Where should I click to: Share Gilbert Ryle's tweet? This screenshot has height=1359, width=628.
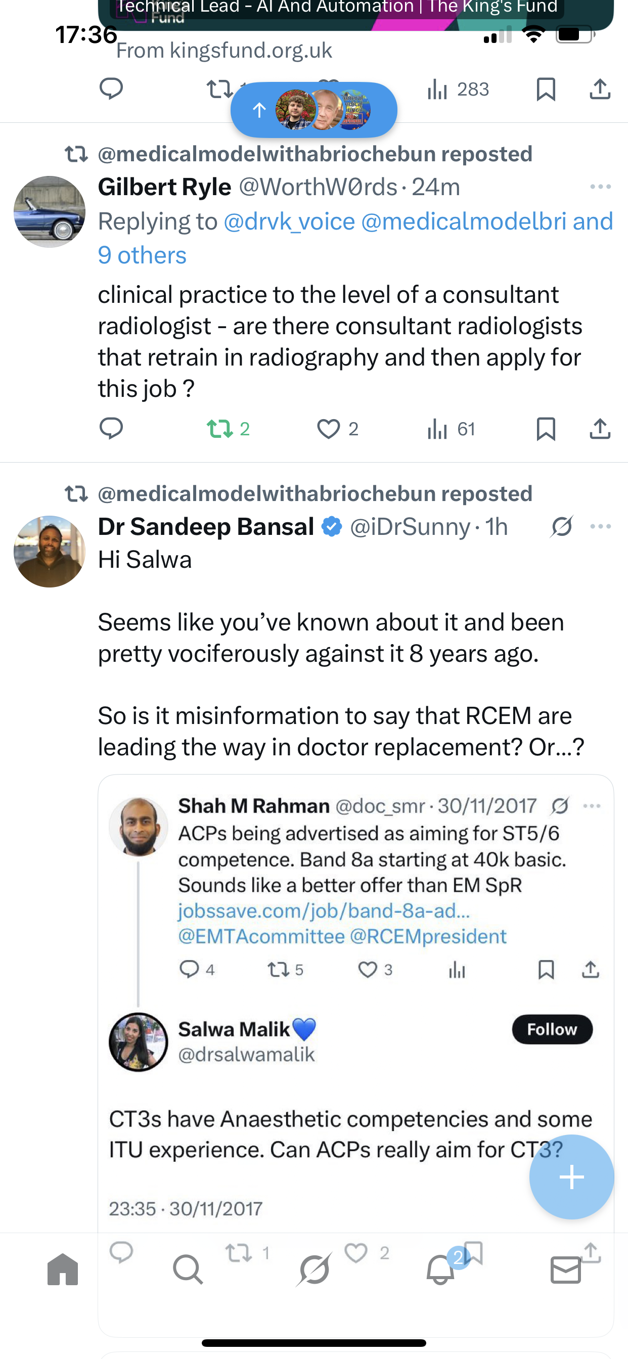click(x=600, y=428)
